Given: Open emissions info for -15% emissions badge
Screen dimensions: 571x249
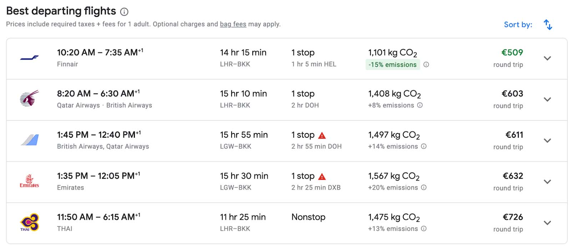Looking at the screenshot, I should pyautogui.click(x=426, y=65).
